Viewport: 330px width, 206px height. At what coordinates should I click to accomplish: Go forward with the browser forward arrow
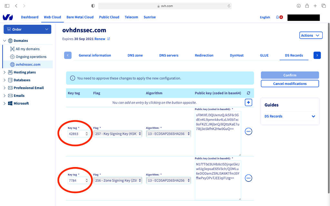24,6
